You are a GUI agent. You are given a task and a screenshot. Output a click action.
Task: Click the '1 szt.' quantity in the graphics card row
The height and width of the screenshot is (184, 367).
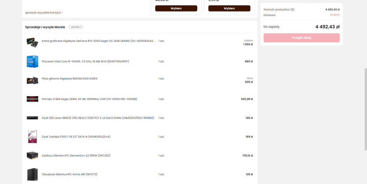(161, 41)
